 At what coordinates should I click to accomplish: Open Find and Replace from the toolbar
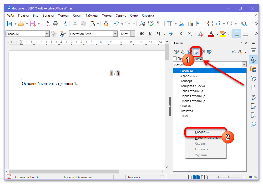(142, 24)
